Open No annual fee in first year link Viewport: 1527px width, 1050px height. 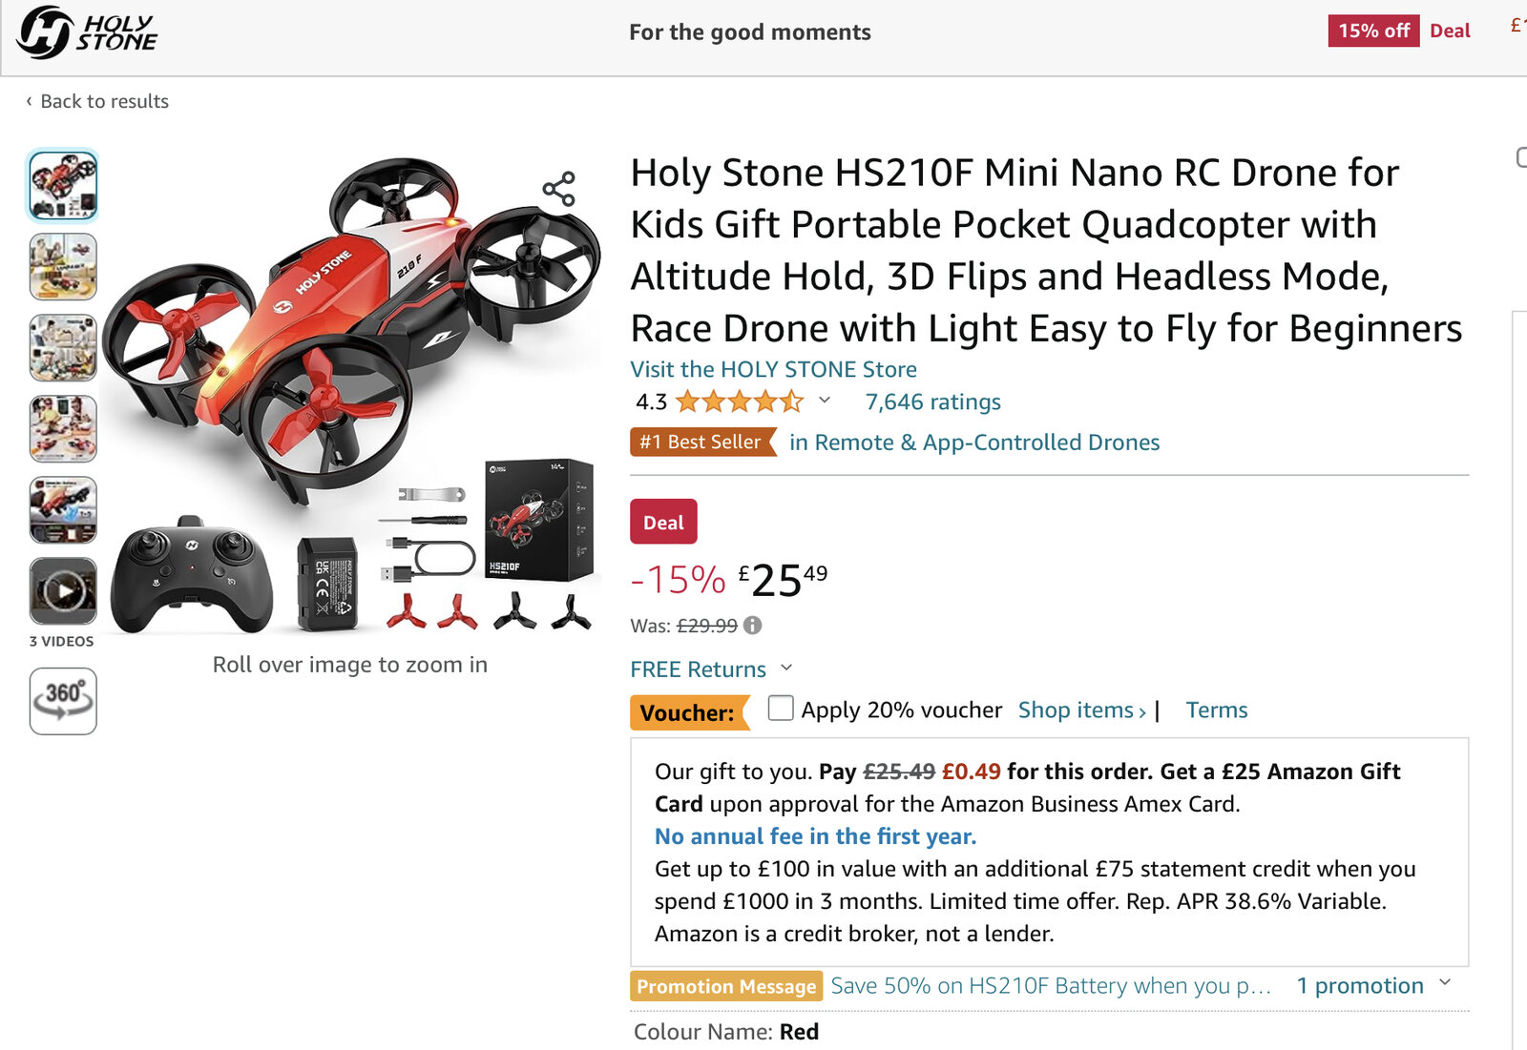pyautogui.click(x=815, y=836)
